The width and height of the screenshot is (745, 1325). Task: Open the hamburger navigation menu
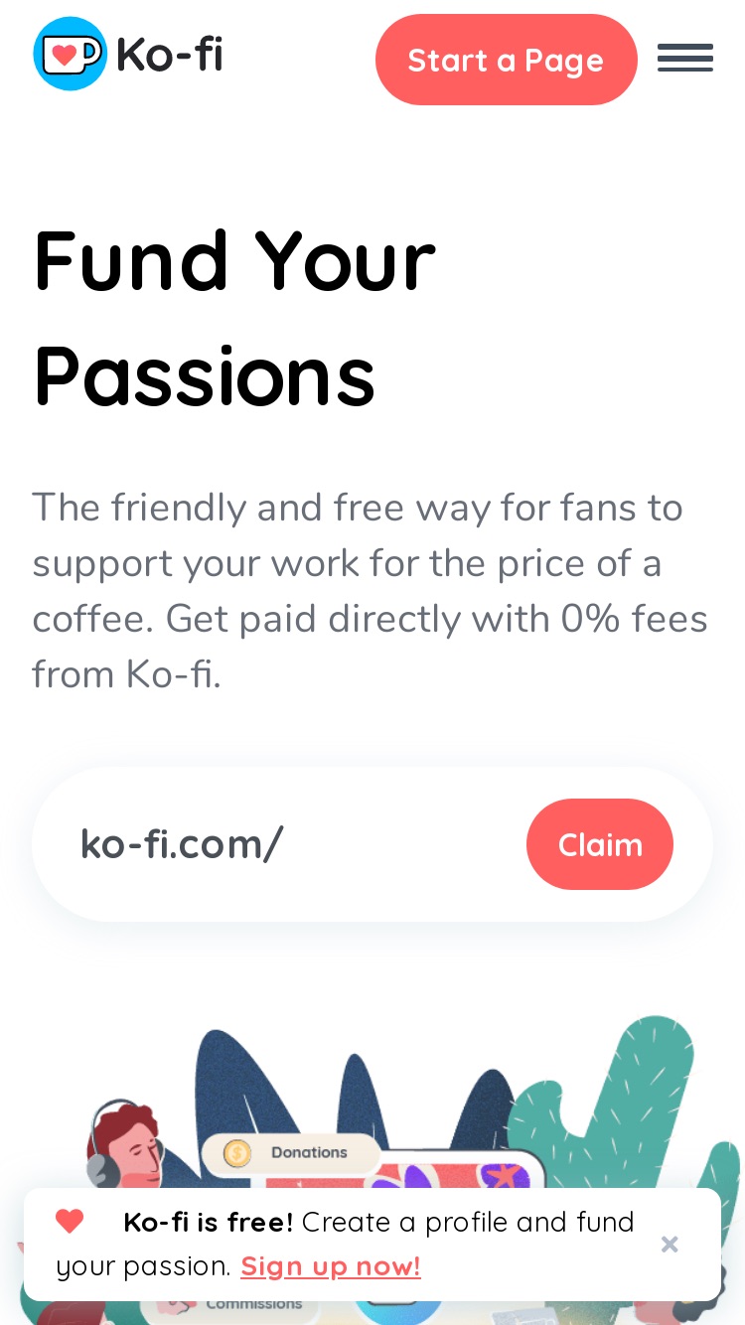click(685, 59)
